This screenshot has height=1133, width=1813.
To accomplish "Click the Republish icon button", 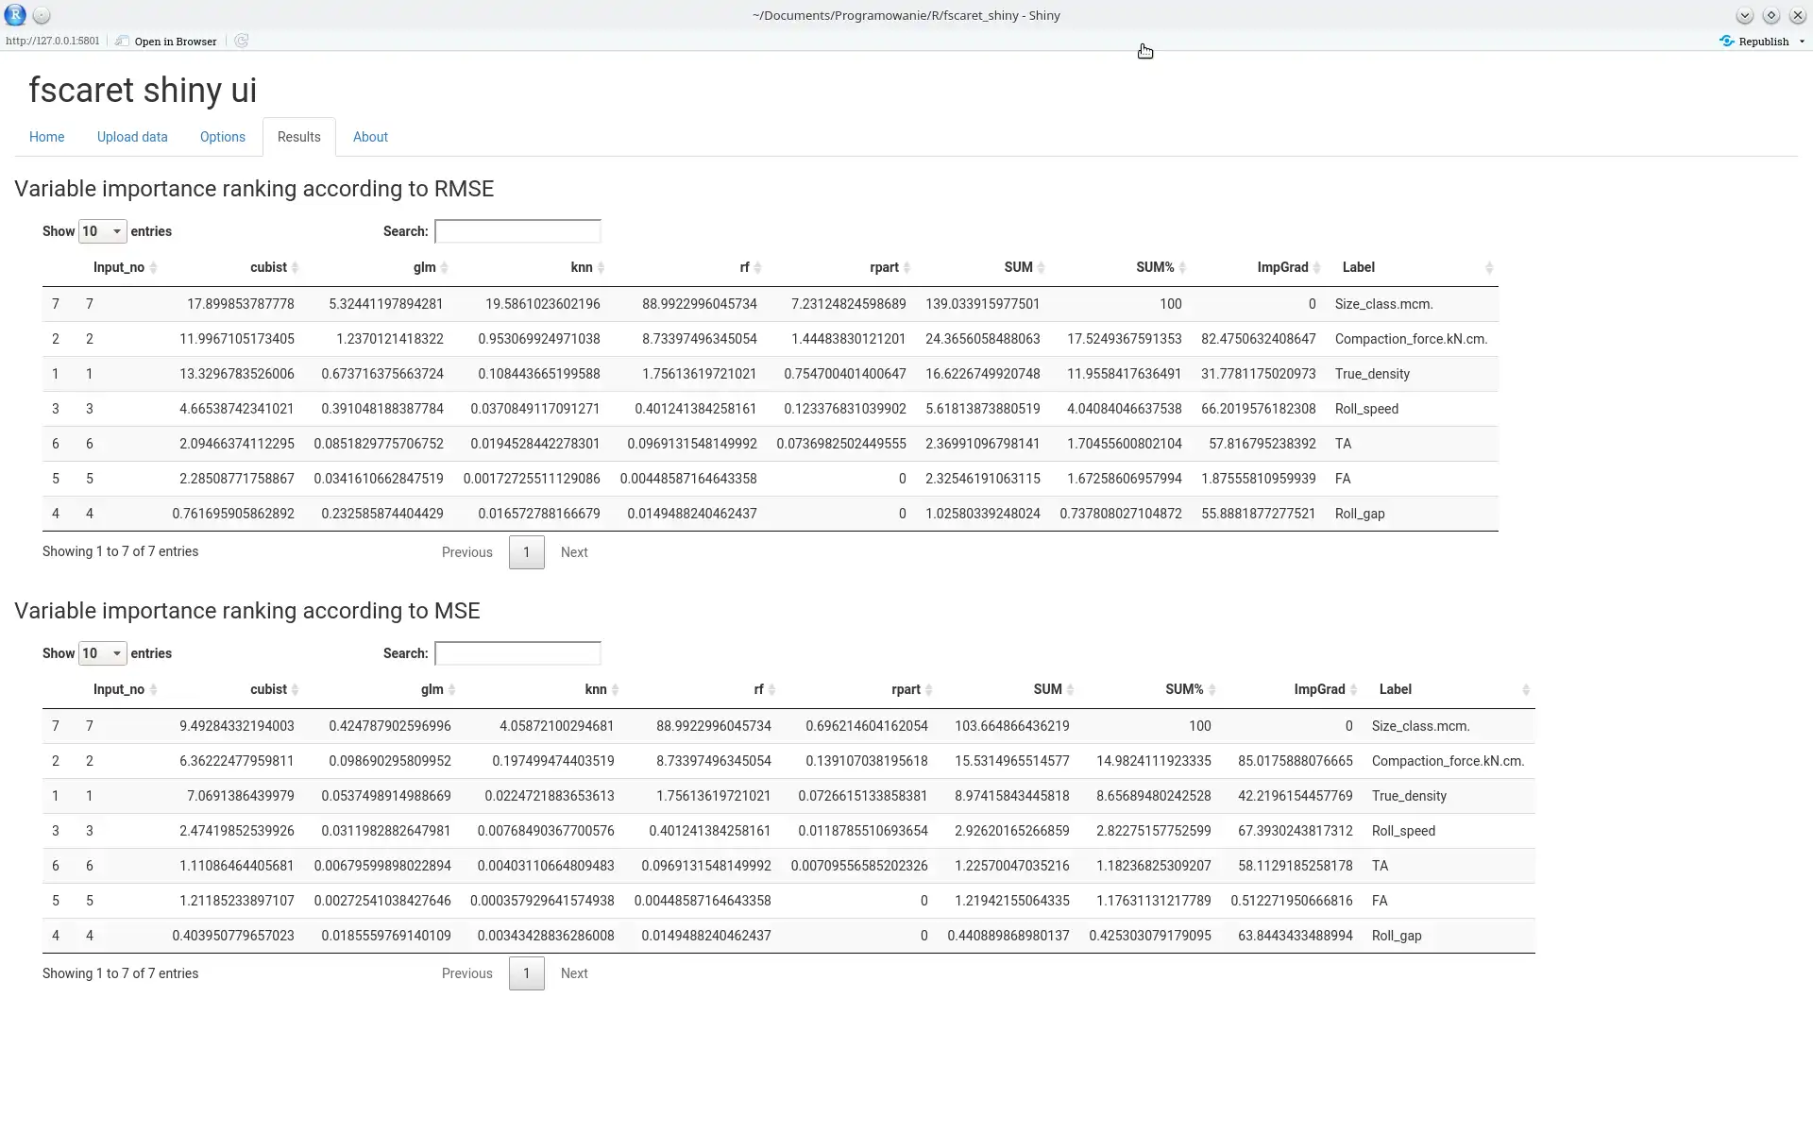I will (1725, 39).
